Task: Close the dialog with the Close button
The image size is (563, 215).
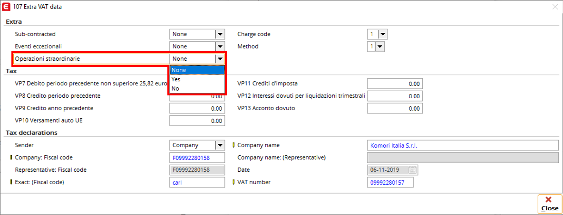Action: 550,204
